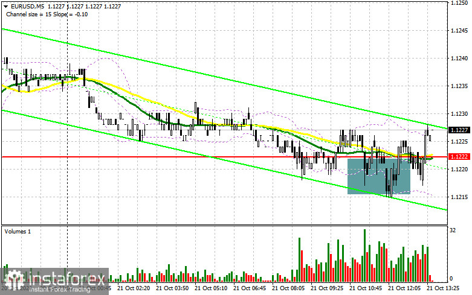
Task: Click the volume scale value 32
Action: tap(453, 230)
